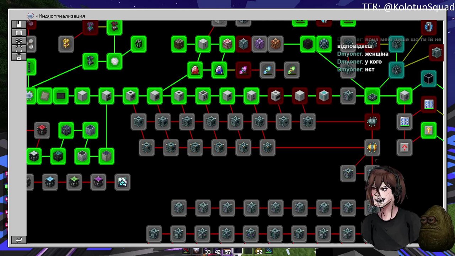
Task: Select the completed black block quest node
Action: click(308, 44)
